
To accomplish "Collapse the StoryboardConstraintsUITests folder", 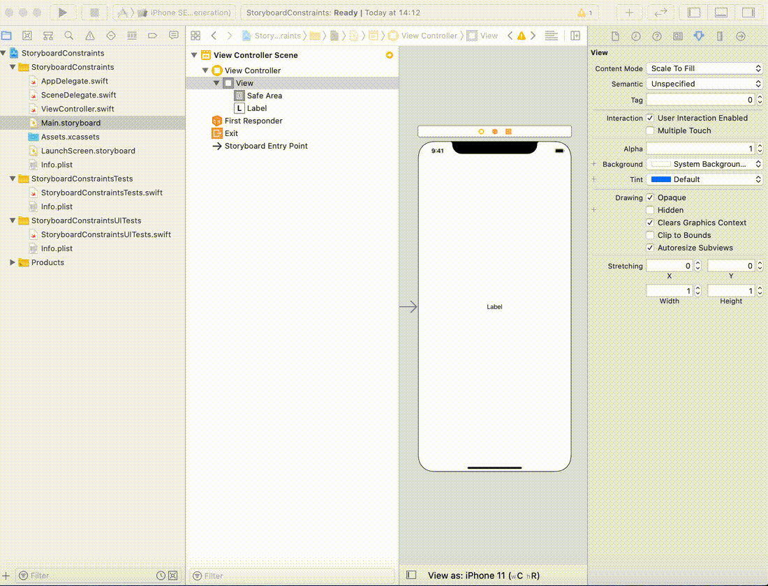I will [13, 220].
